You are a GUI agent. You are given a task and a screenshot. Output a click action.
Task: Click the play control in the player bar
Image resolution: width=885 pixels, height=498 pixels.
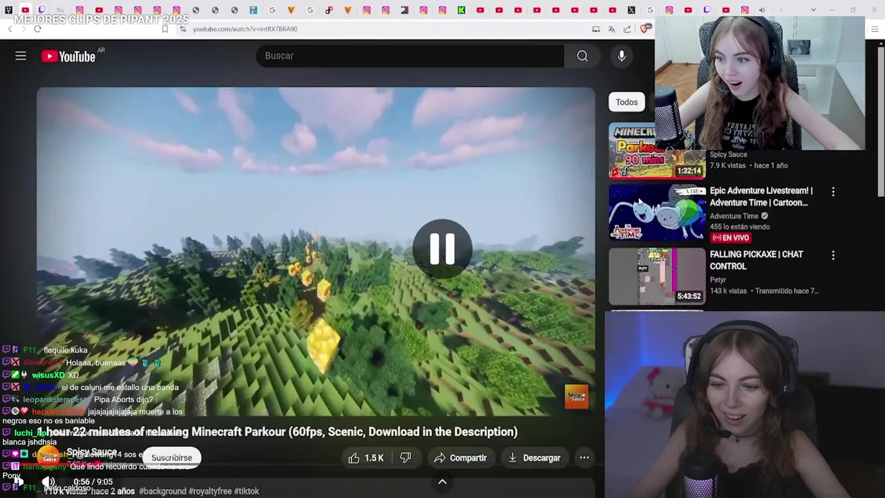coord(19,481)
